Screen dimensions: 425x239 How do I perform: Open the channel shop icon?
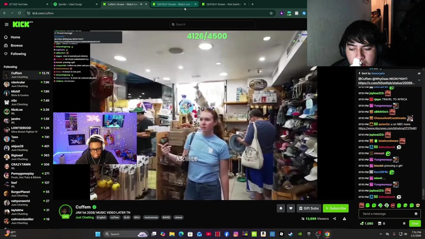tap(380, 223)
